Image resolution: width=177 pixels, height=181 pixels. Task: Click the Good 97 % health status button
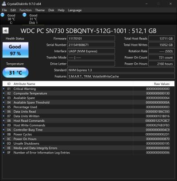(15, 50)
